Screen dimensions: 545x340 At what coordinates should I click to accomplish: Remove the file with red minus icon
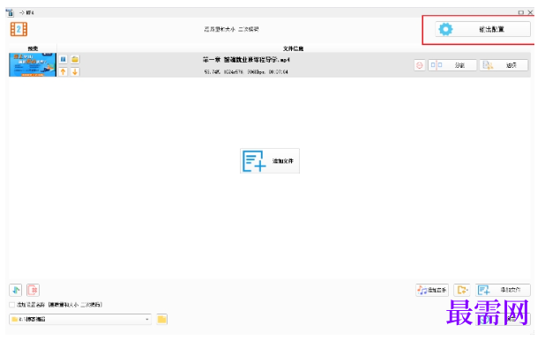420,65
